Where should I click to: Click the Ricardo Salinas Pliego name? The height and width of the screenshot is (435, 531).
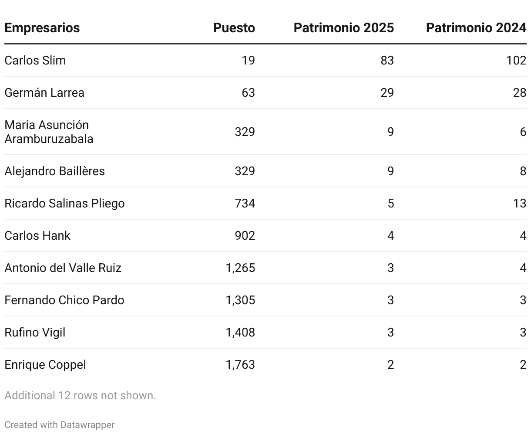click(64, 203)
